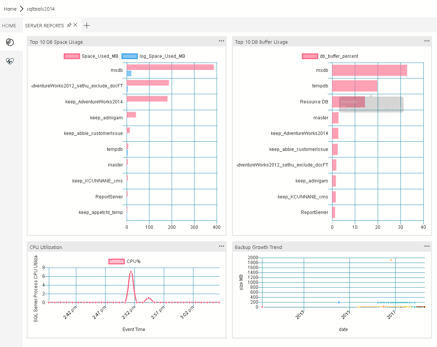
Task: Open more options for Top 10 DB Space Usage
Action: pyautogui.click(x=221, y=41)
